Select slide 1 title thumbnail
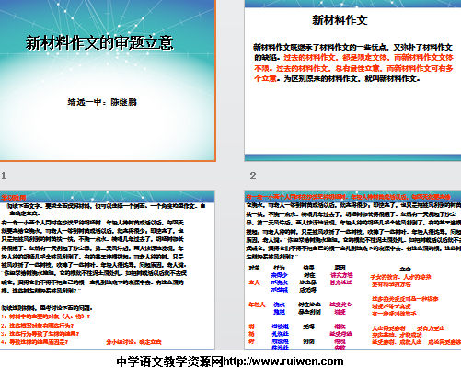The width and height of the screenshot is (461, 368). (x=108, y=80)
